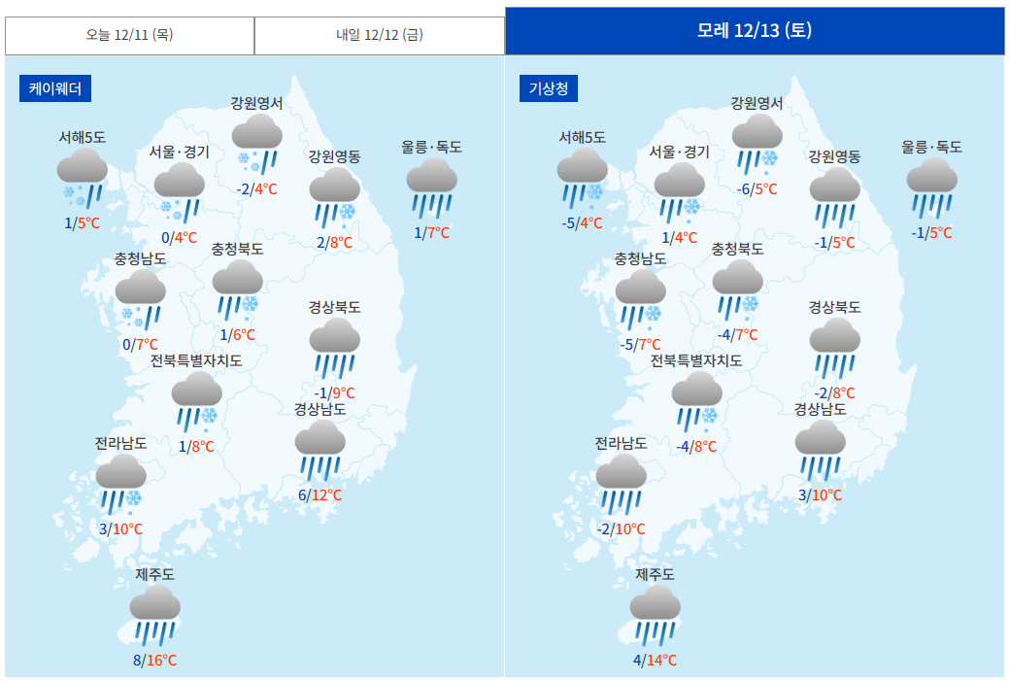The image size is (1009, 681).
Task: Click 케이웨더 서울·경기 snow-rain icon
Action: click(180, 193)
